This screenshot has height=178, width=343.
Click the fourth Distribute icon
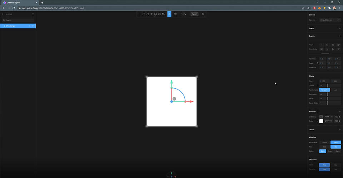tap(338, 49)
